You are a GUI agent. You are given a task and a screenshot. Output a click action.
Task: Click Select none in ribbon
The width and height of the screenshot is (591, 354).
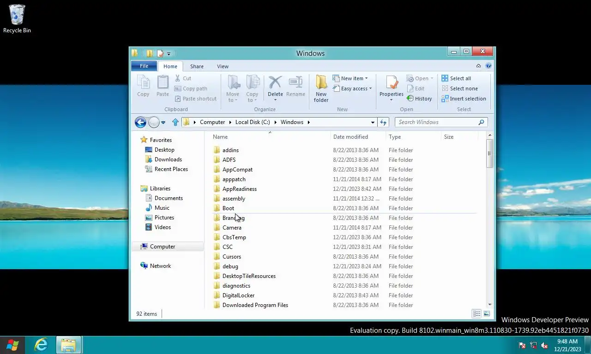point(459,88)
